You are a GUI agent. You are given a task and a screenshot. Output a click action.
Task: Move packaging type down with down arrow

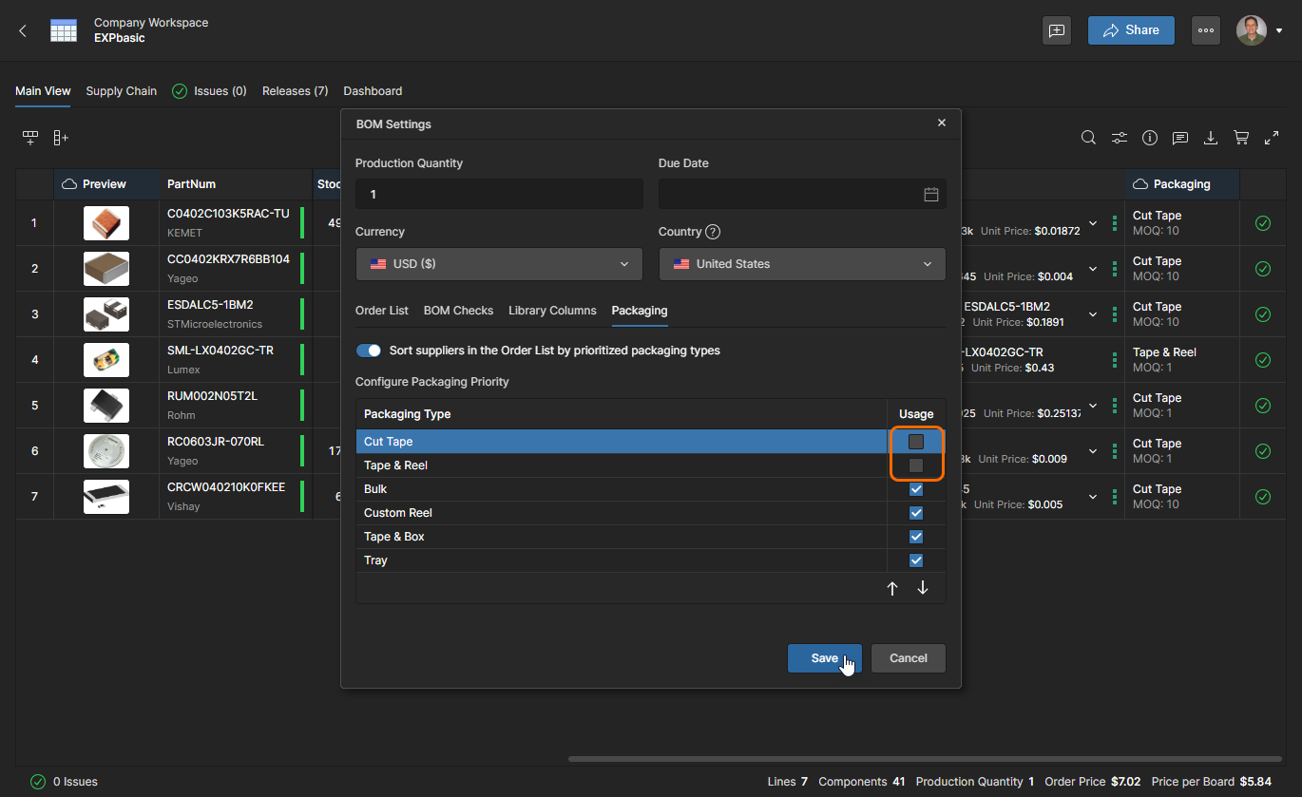(923, 588)
